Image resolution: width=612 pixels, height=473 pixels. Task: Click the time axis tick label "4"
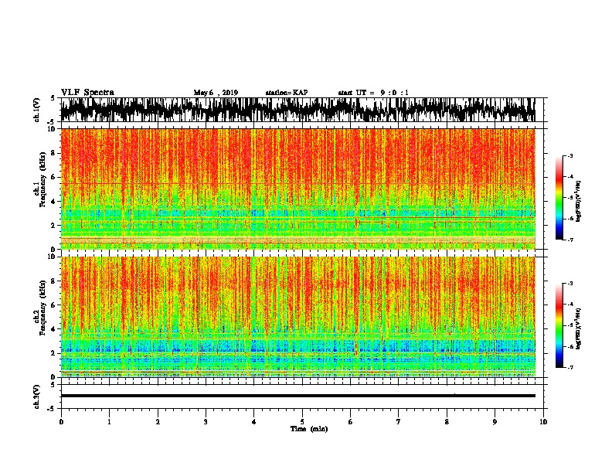pyautogui.click(x=253, y=422)
